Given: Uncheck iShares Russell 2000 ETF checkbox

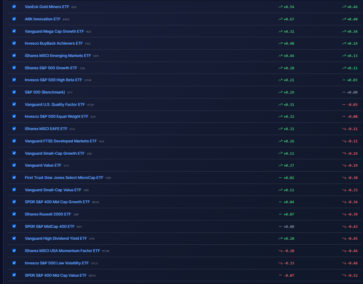Looking at the screenshot, I should pyautogui.click(x=14, y=214).
